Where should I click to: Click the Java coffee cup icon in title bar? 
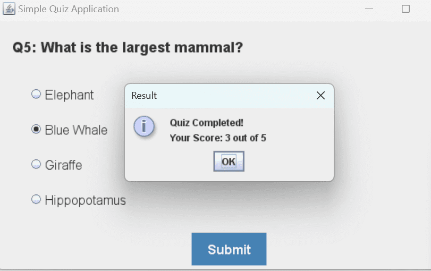[9, 9]
